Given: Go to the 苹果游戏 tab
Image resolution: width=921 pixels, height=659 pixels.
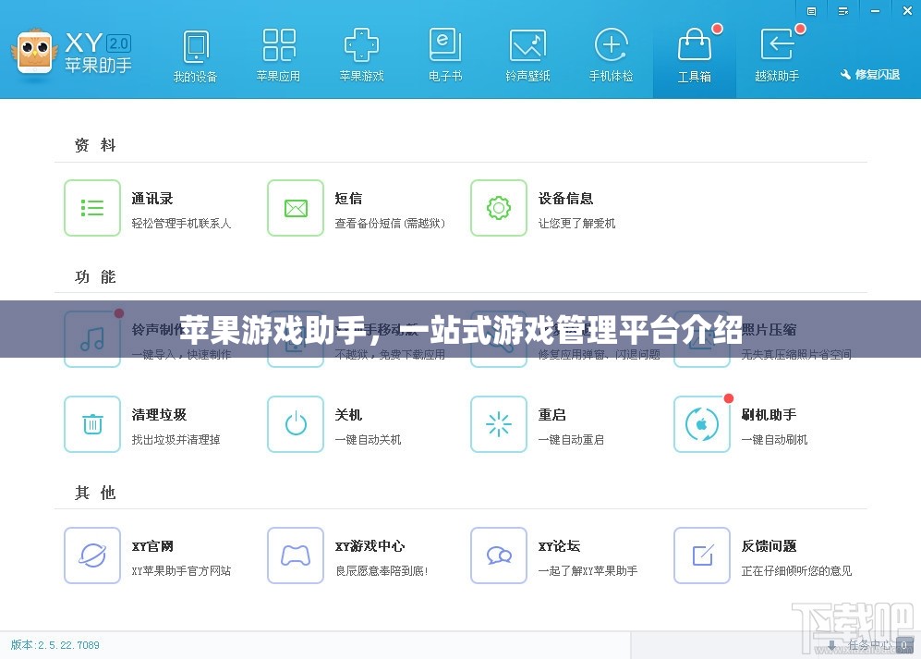Looking at the screenshot, I should [361, 55].
